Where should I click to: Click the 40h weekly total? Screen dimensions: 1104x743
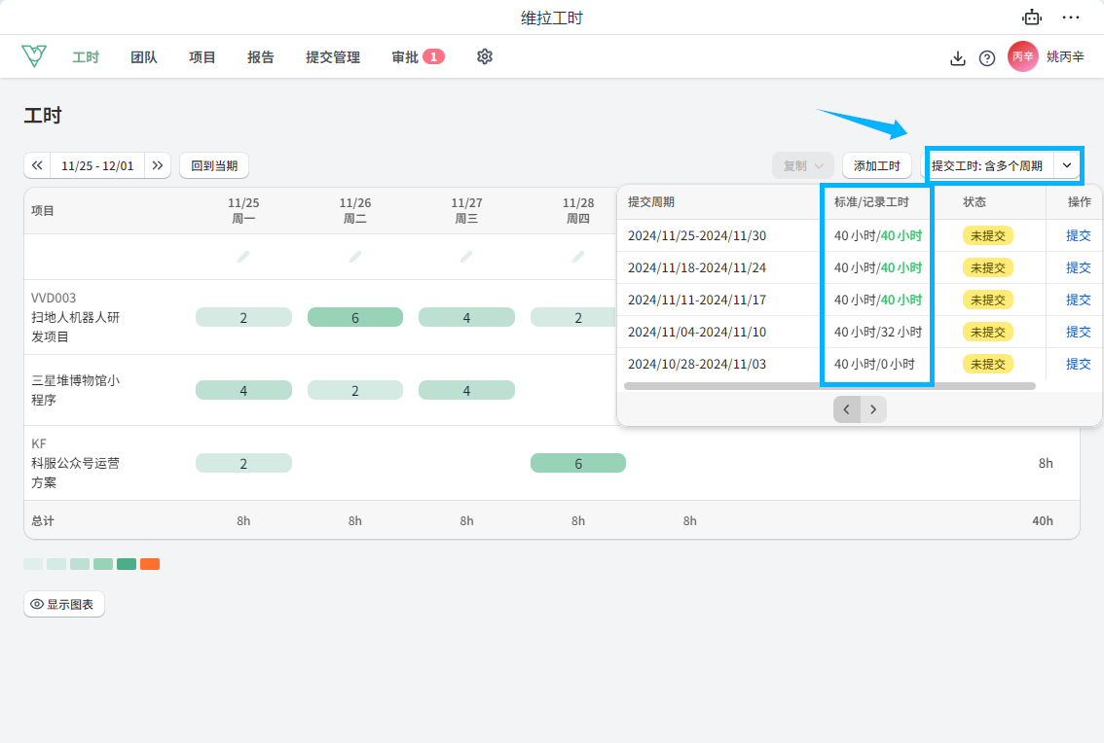(x=1043, y=520)
